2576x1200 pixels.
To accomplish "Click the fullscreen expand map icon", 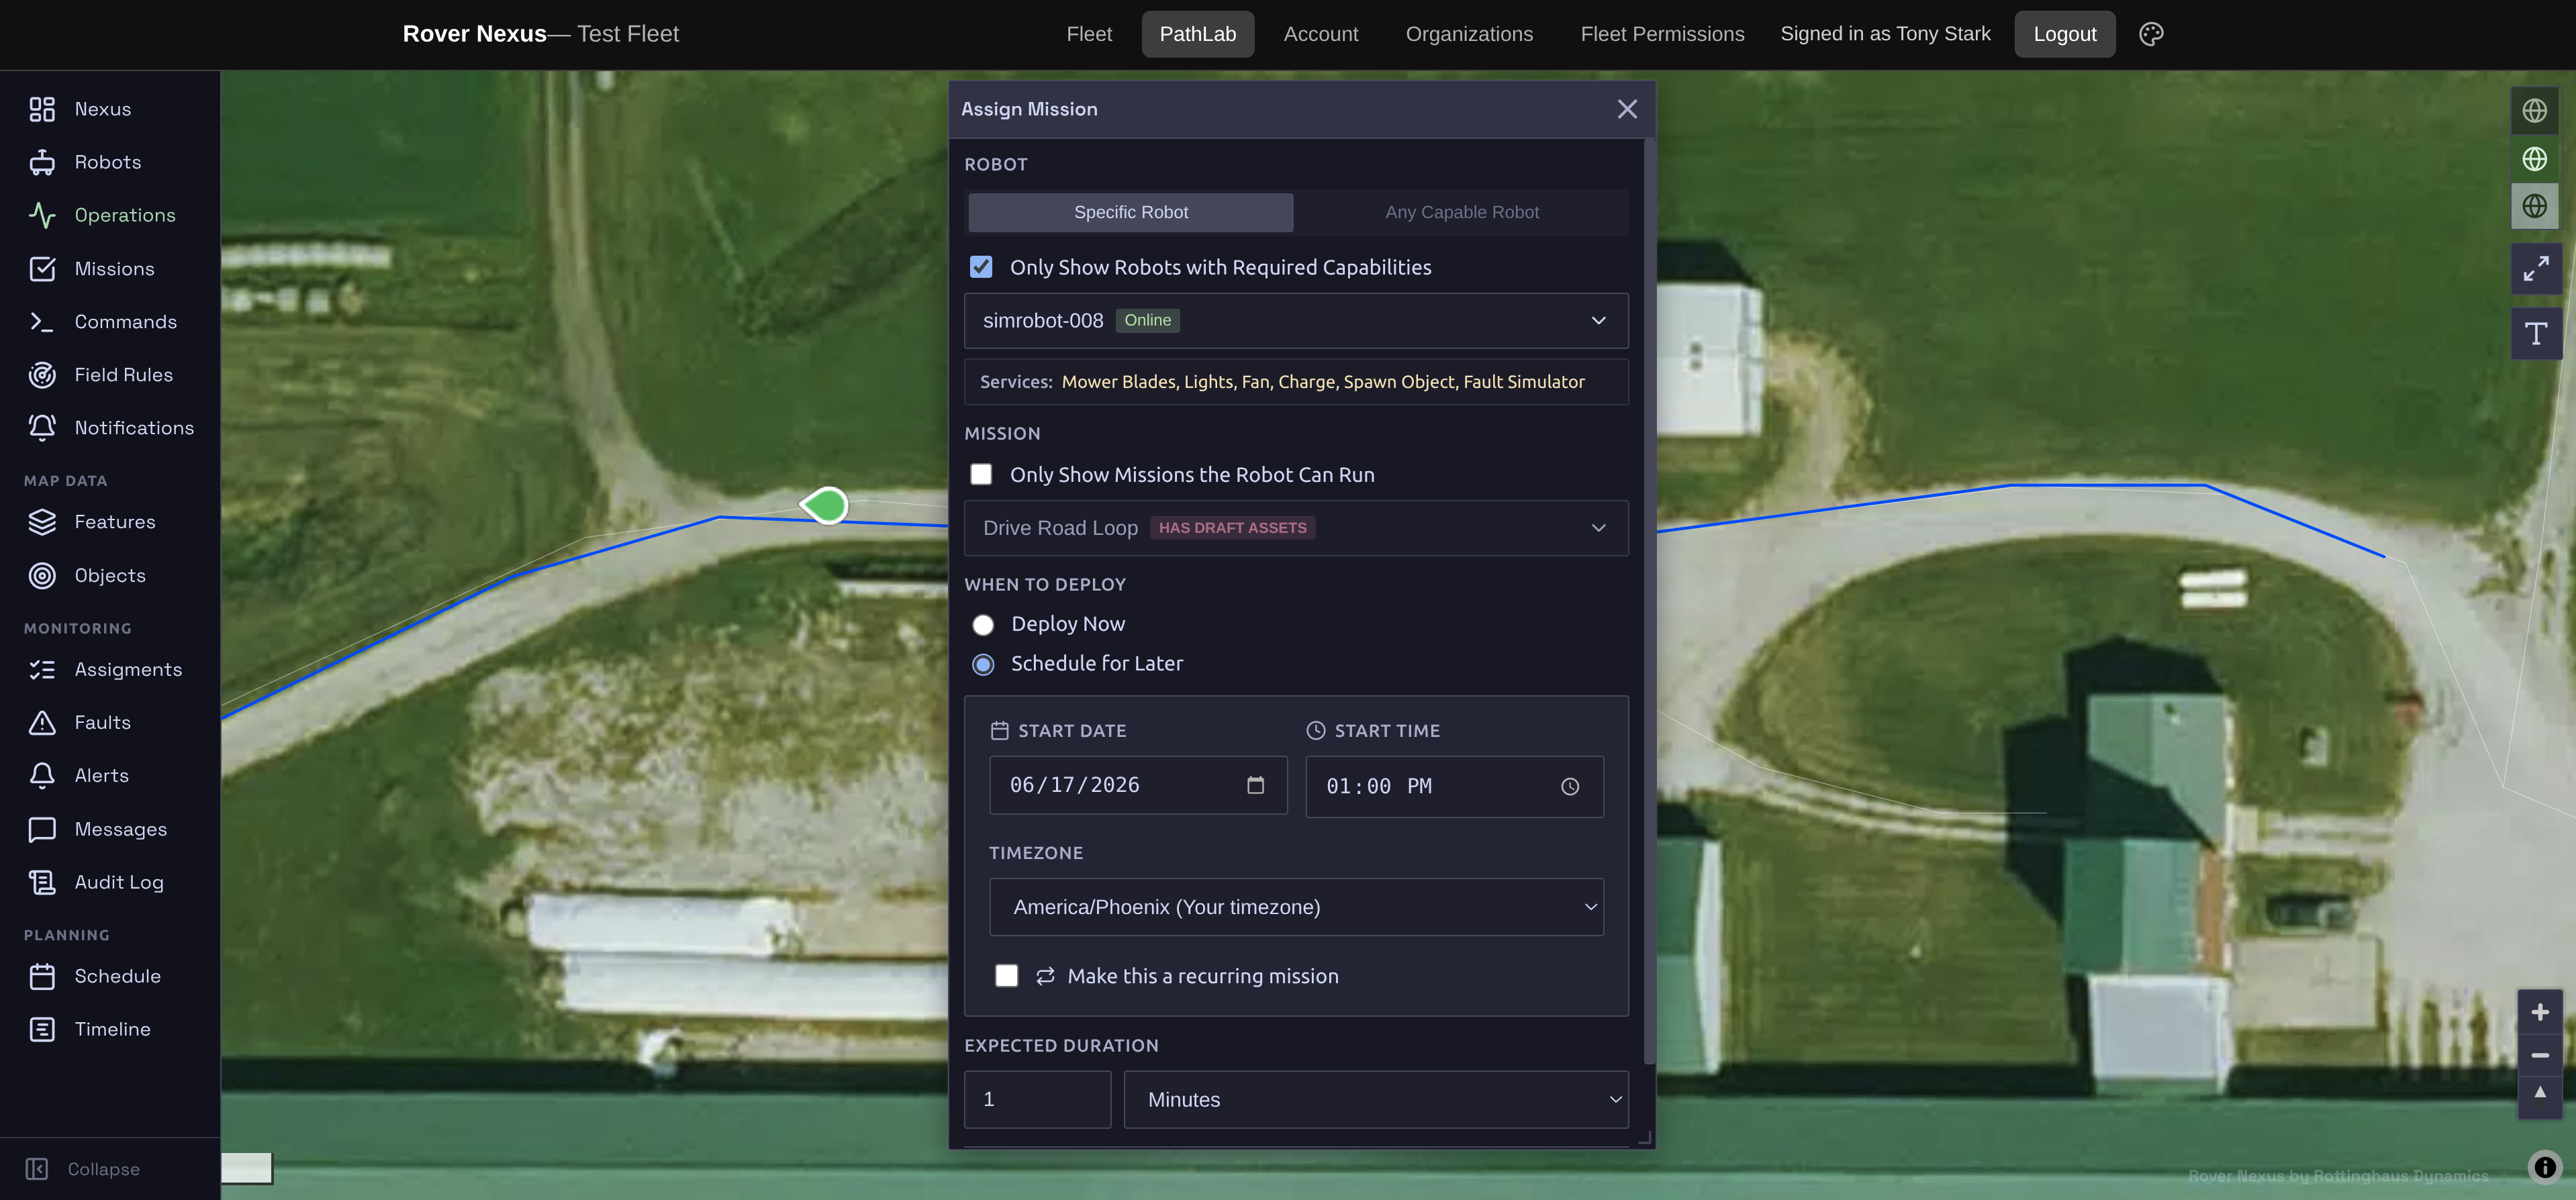I will 2535,269.
